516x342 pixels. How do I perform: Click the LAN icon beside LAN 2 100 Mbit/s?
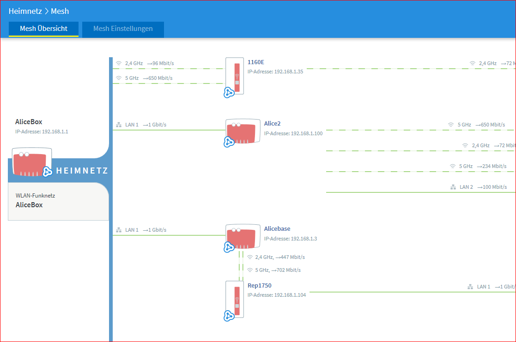coord(453,187)
